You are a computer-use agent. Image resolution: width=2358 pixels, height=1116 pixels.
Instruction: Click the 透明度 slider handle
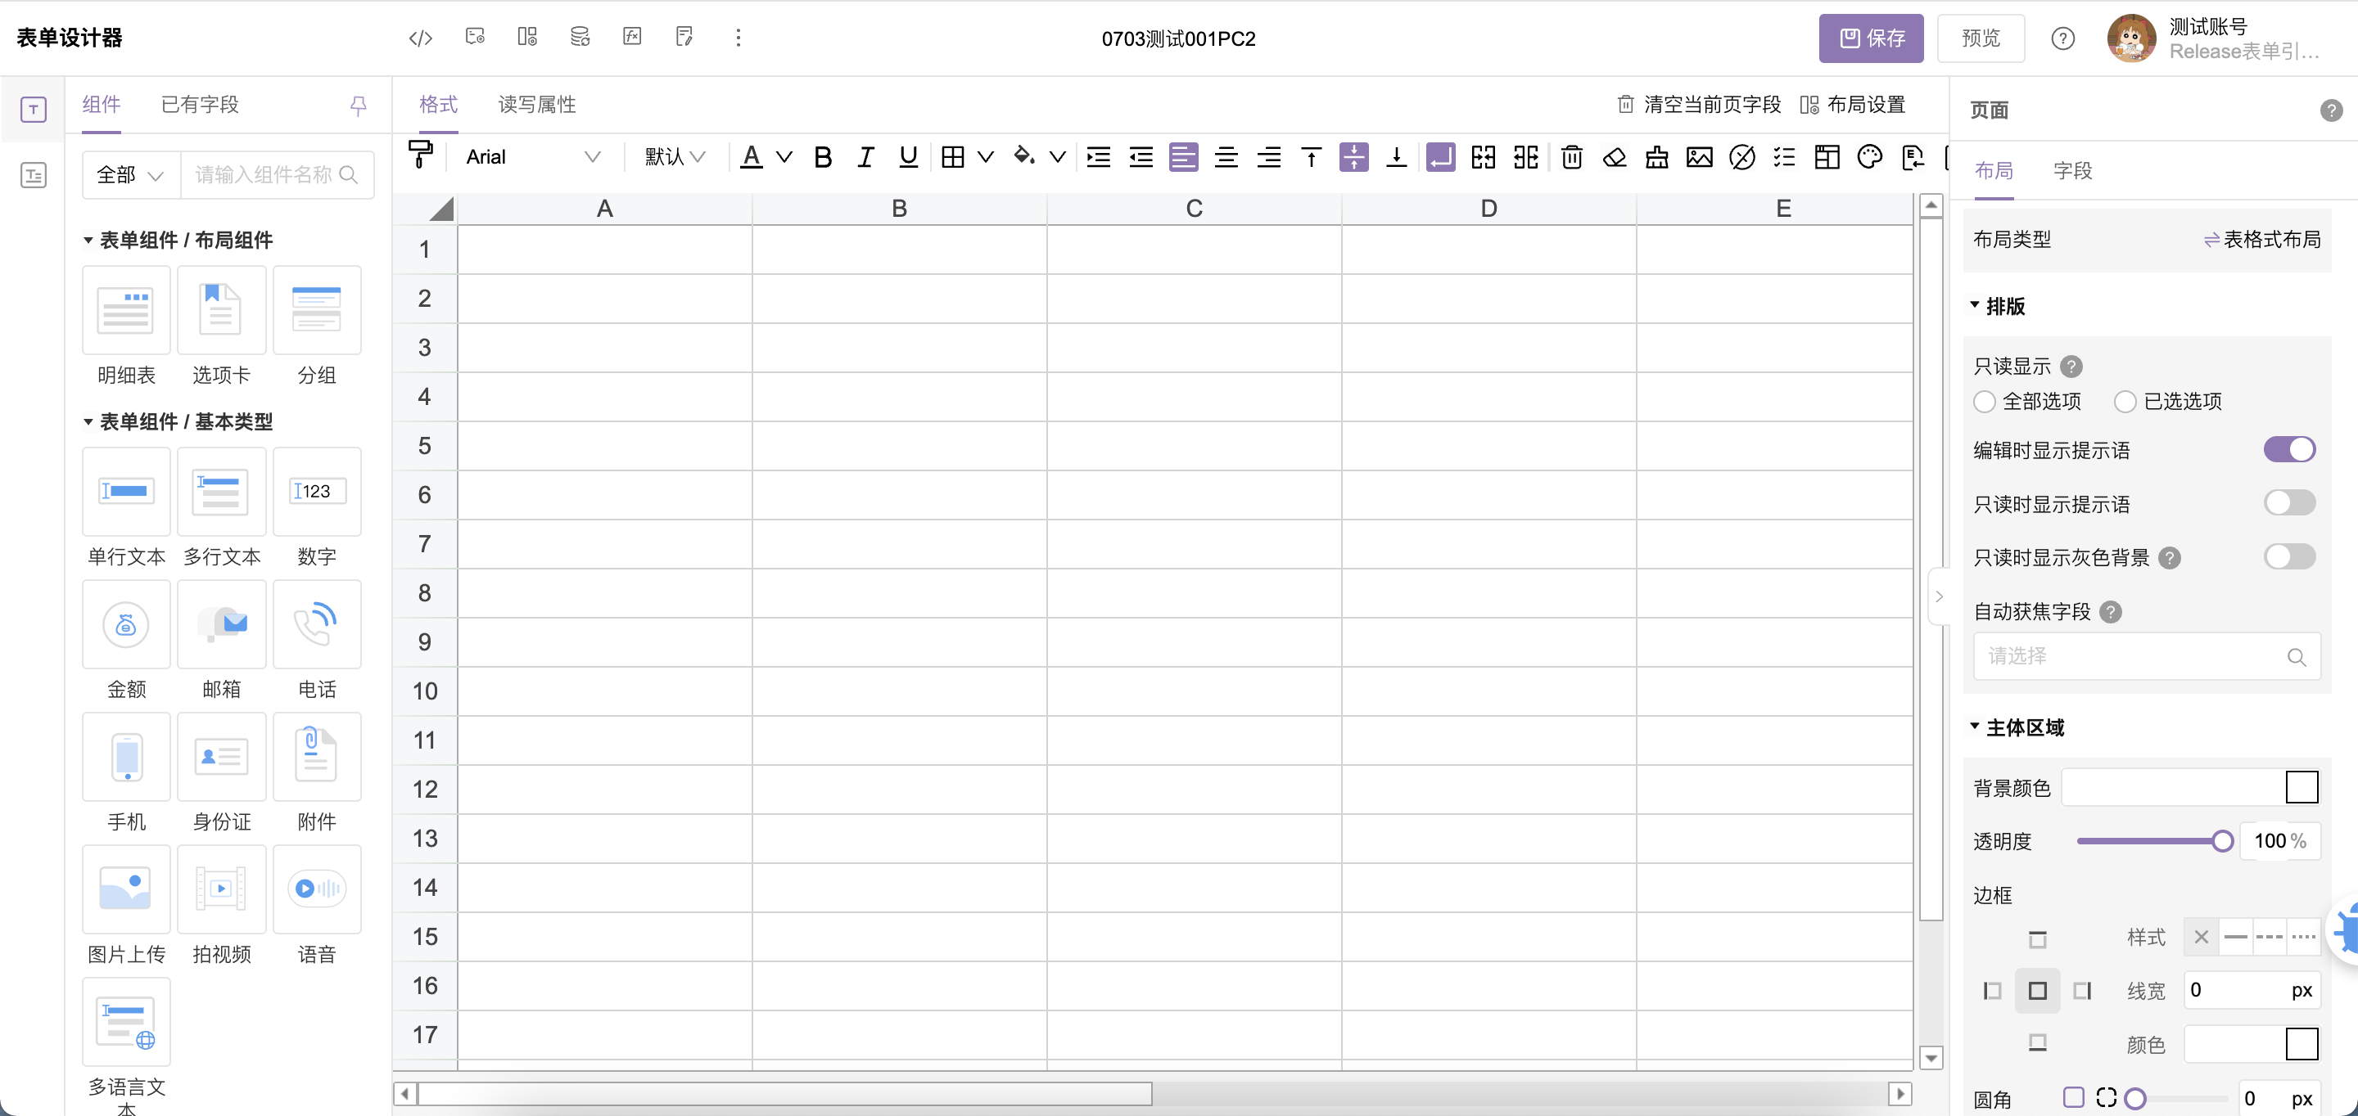tap(2221, 840)
